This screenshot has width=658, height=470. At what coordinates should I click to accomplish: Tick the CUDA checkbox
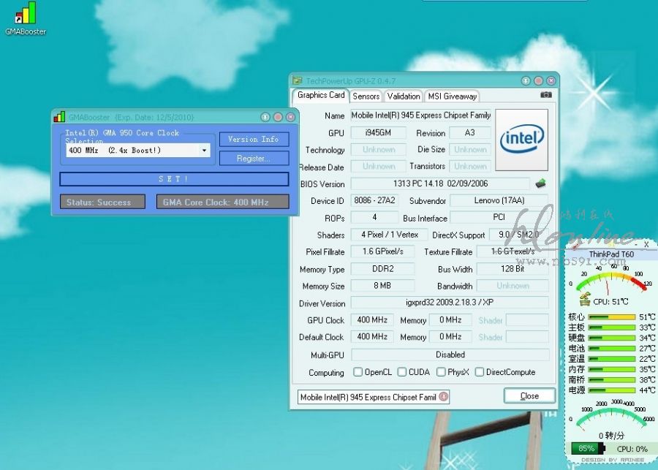(x=402, y=372)
